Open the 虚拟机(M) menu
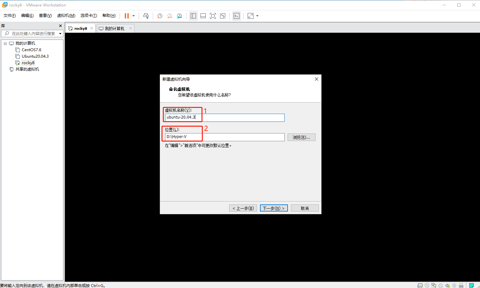Viewport: 480px width, 288px height. (x=66, y=16)
